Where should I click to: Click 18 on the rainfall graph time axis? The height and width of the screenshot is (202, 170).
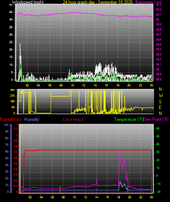(x=118, y=197)
